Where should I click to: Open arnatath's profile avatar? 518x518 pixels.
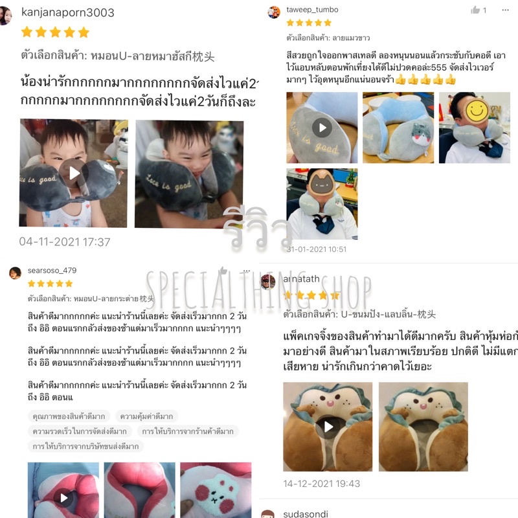pyautogui.click(x=268, y=282)
